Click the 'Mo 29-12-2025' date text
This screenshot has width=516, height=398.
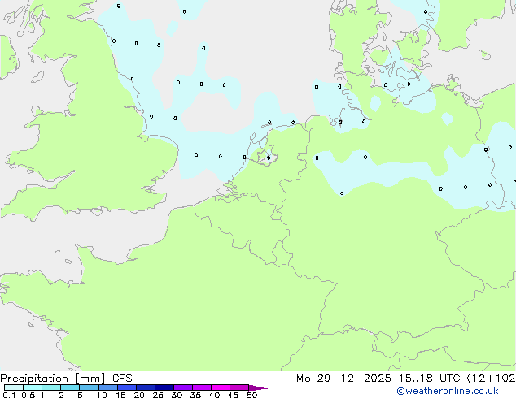tap(343, 379)
